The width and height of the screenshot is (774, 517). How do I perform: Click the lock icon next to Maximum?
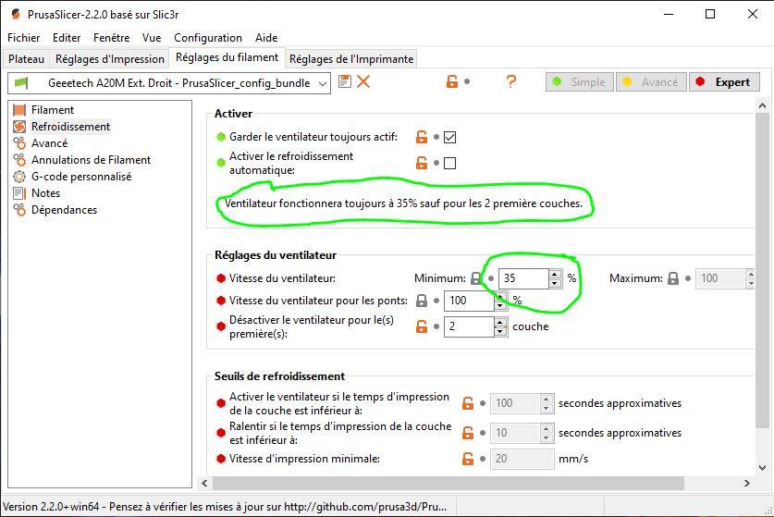(x=673, y=278)
